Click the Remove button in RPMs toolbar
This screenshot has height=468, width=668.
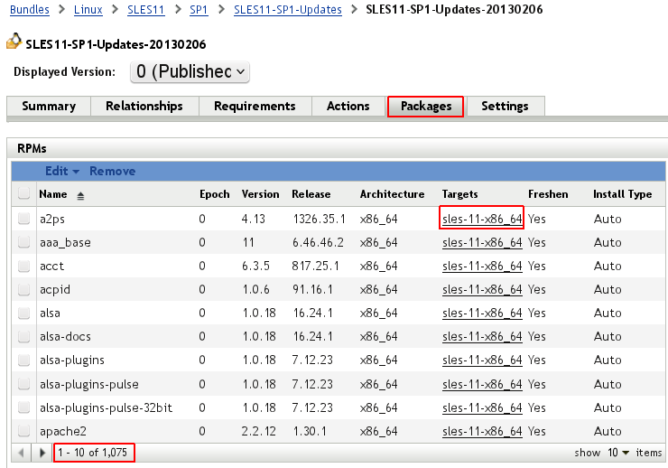coord(113,171)
